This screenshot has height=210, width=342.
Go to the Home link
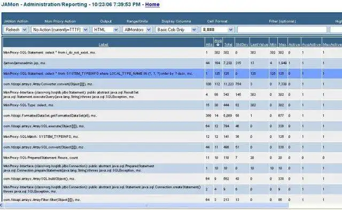click(152, 4)
